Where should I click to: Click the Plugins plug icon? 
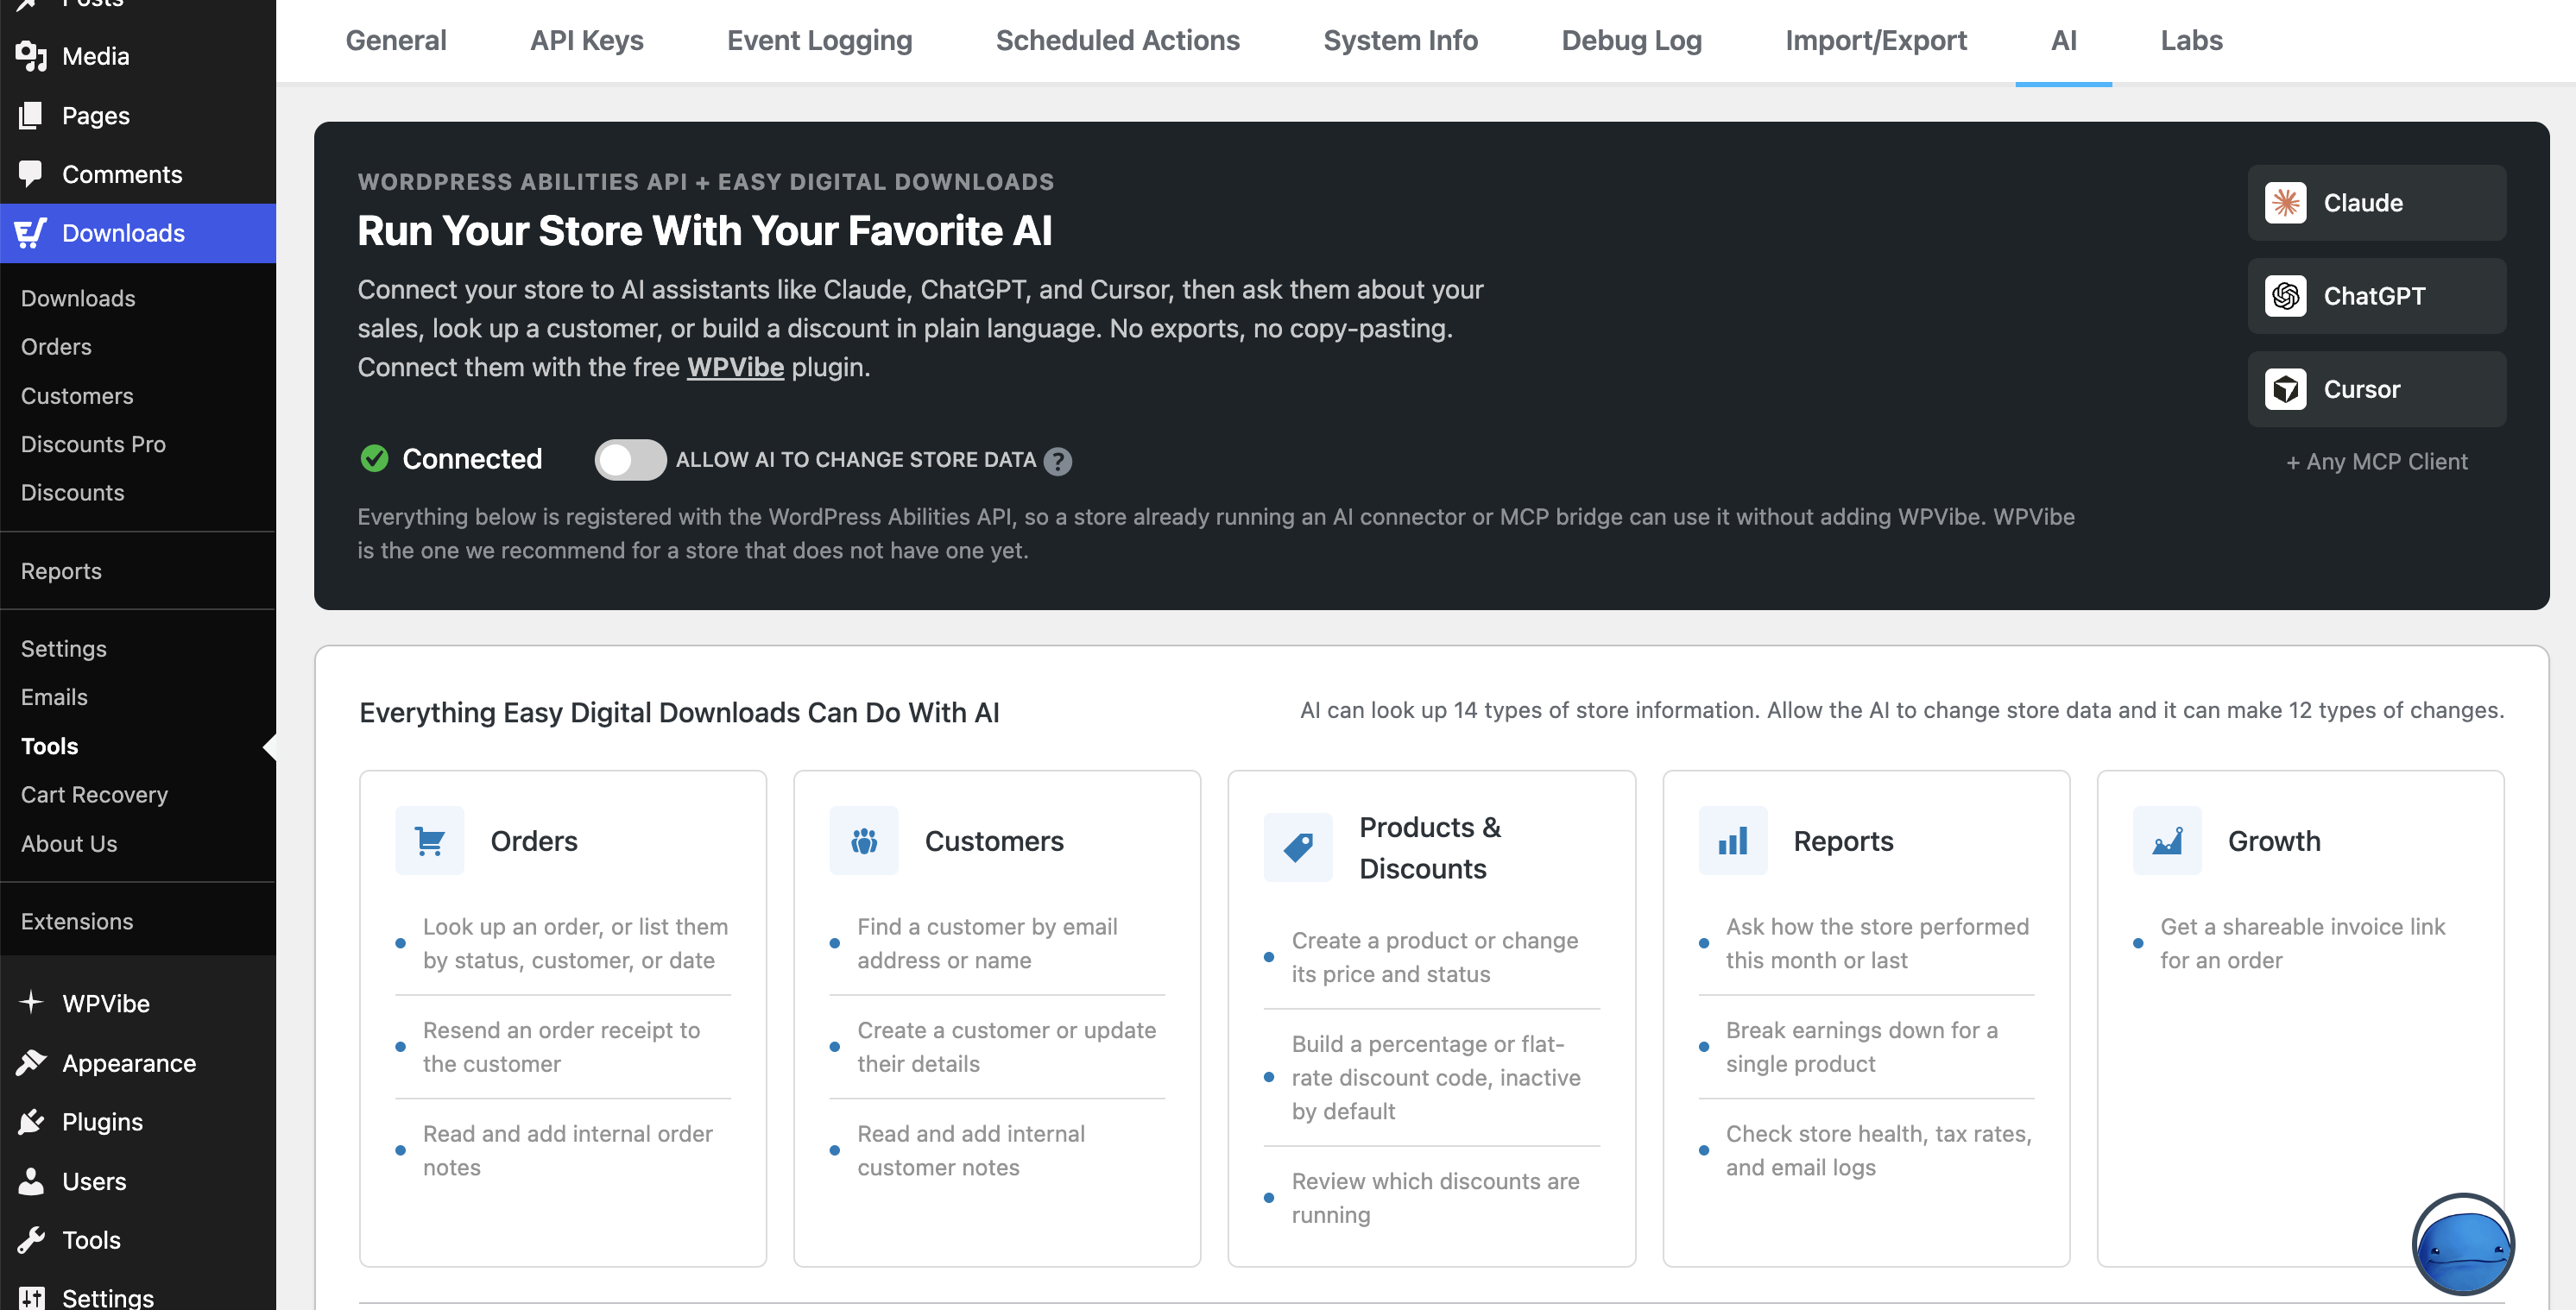coord(31,1121)
